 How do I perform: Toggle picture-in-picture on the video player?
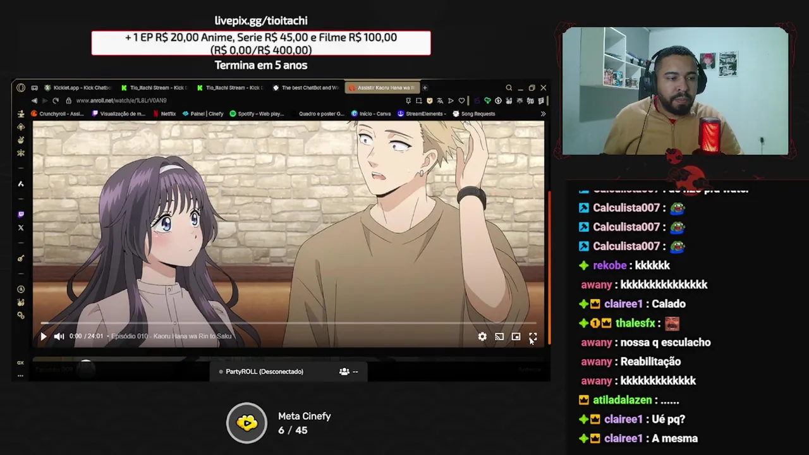click(516, 337)
